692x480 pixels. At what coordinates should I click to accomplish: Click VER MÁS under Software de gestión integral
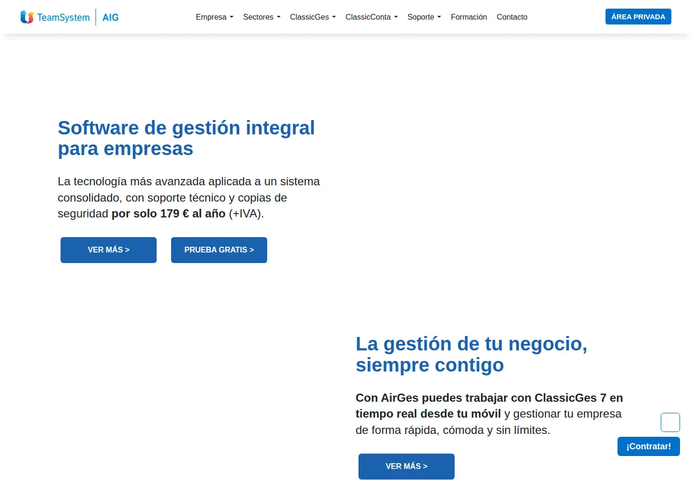109,250
